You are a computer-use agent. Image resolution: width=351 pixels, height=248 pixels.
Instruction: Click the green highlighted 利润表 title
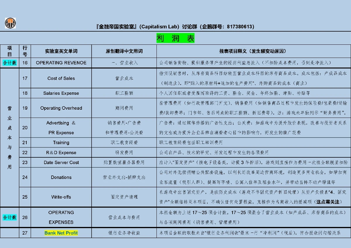tap(175, 38)
